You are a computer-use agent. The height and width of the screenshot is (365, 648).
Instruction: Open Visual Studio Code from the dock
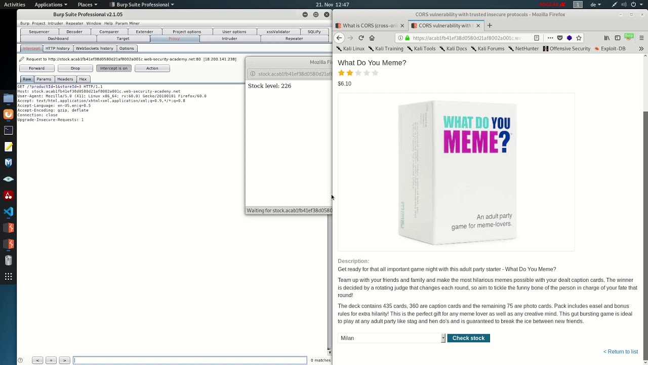point(8,211)
